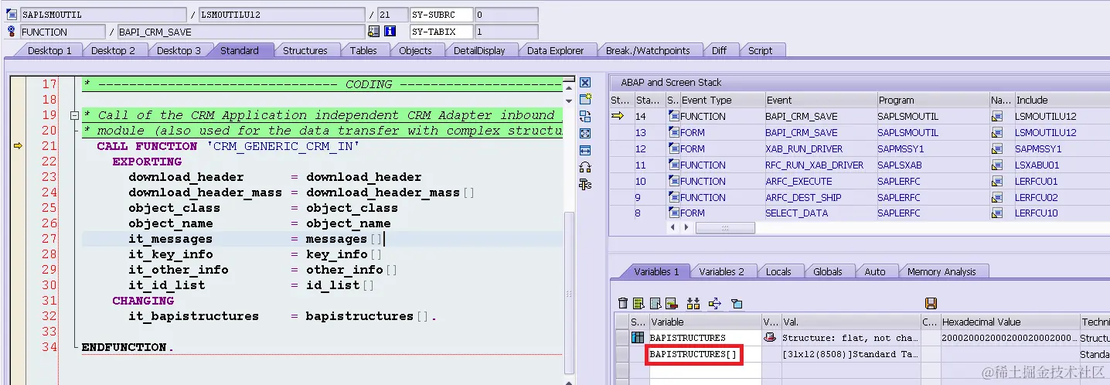The height and width of the screenshot is (385, 1110).
Task: Open the Tables tab
Action: tap(363, 50)
